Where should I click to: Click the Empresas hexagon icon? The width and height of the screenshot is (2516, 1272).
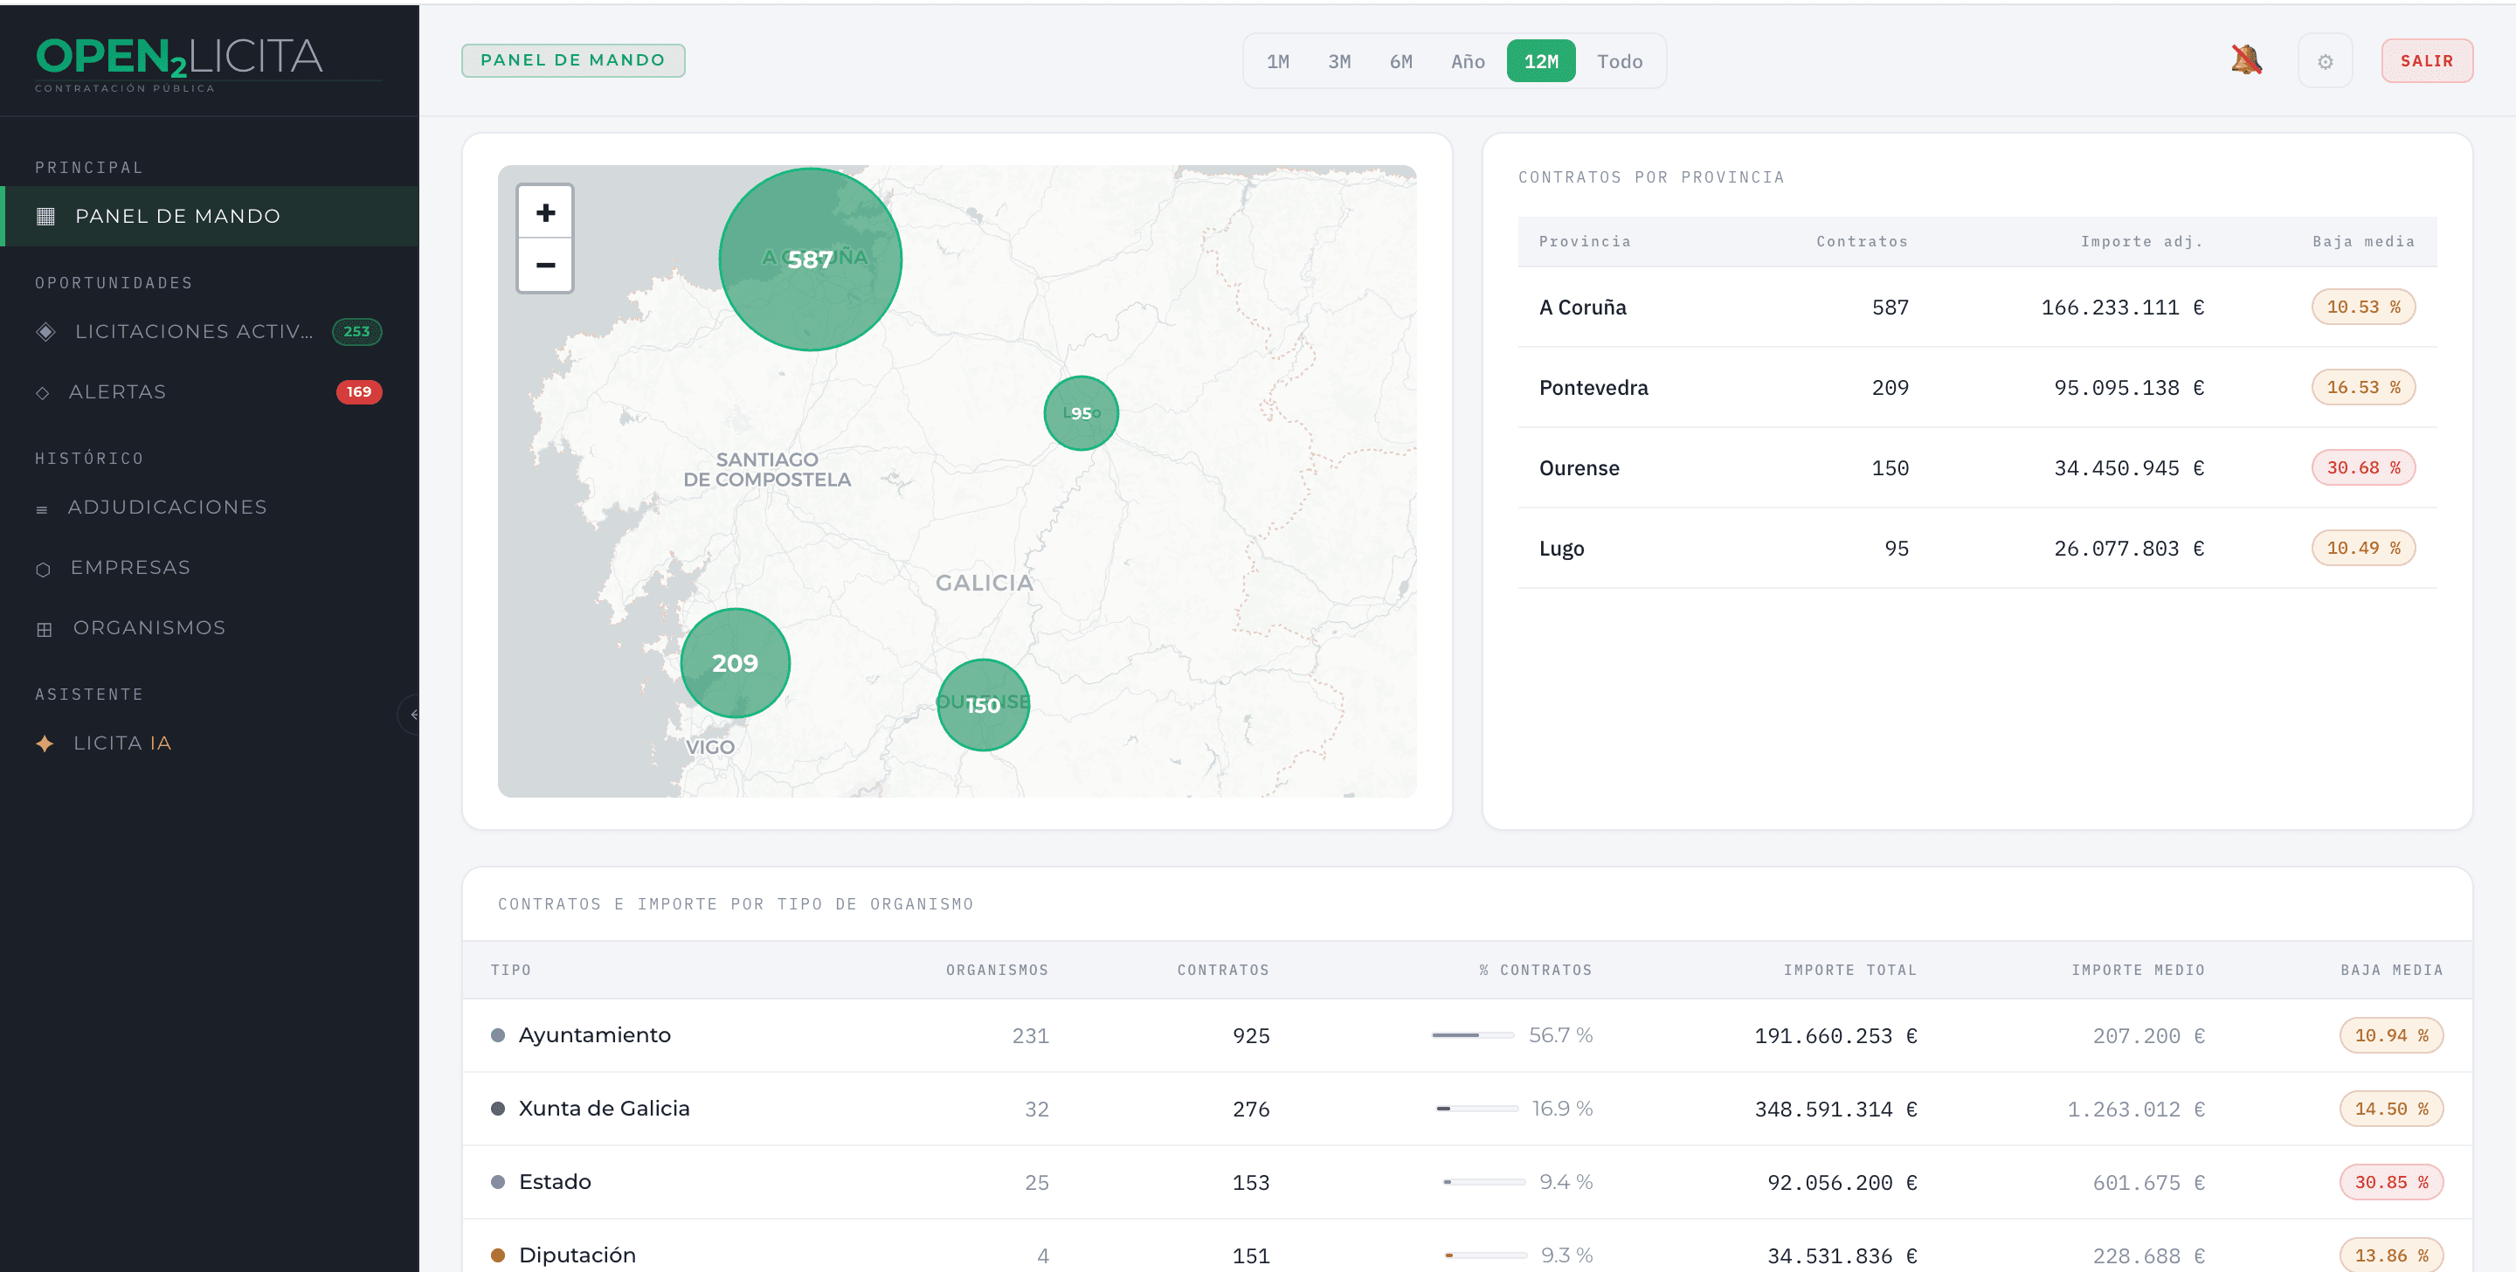(x=43, y=569)
